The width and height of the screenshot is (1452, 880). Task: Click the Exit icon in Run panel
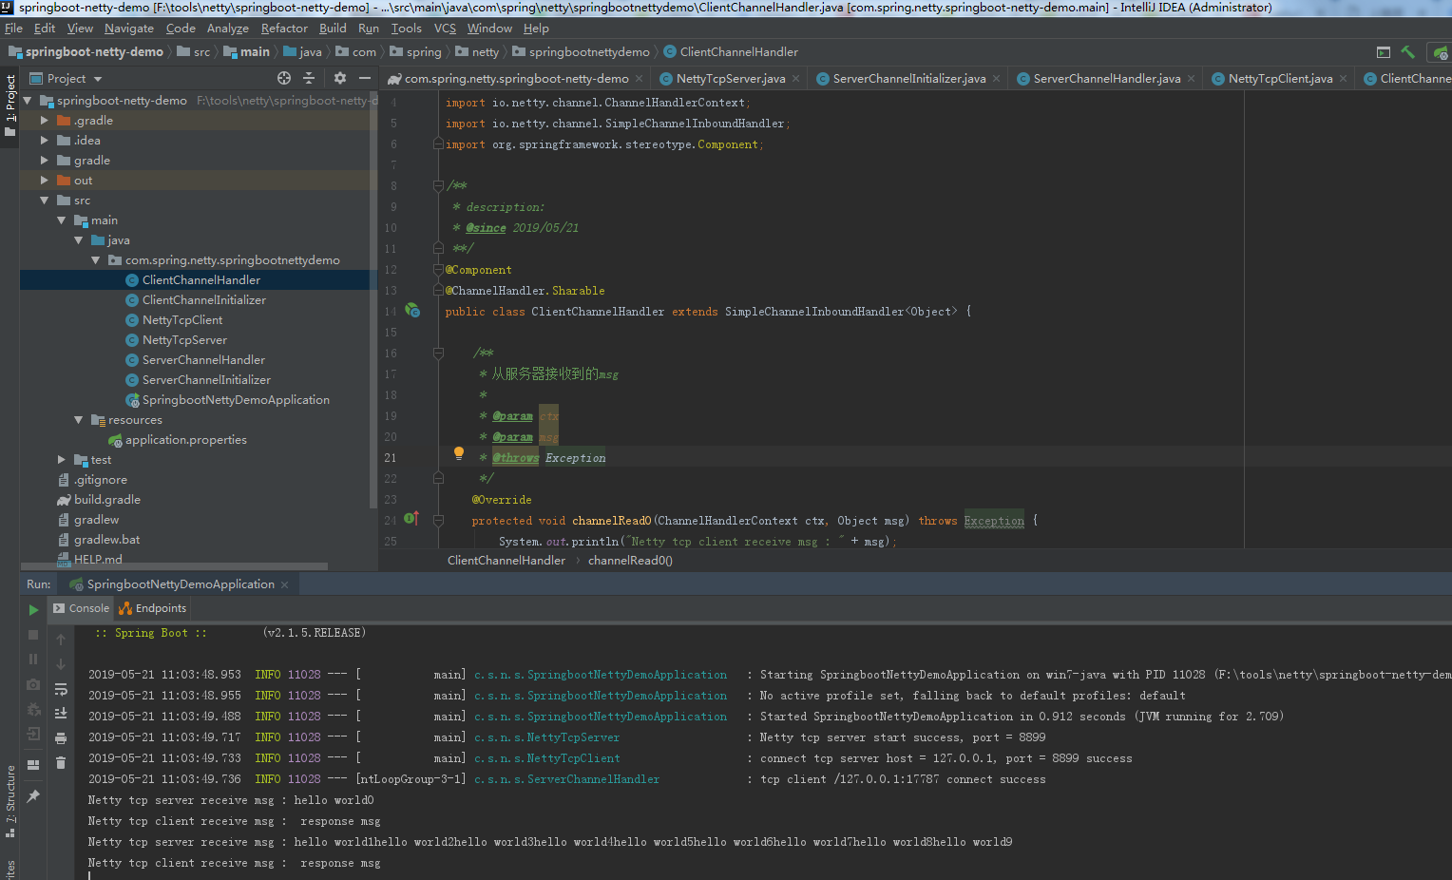(x=33, y=734)
